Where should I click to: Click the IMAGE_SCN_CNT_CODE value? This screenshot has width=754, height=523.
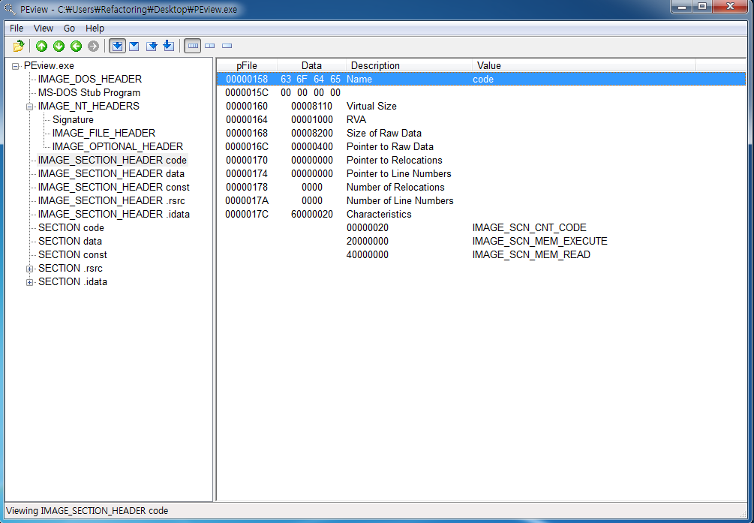529,227
